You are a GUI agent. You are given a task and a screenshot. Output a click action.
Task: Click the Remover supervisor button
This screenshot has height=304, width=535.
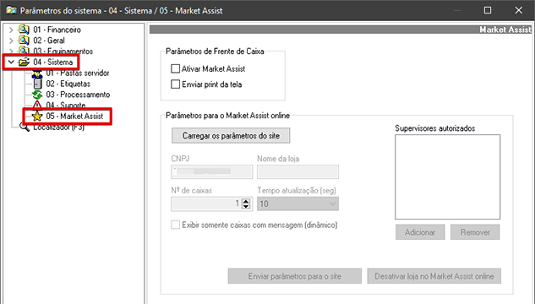pyautogui.click(x=475, y=232)
